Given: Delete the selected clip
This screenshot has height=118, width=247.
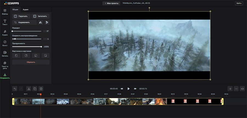Looking at the screenshot, I should [x=41, y=89].
